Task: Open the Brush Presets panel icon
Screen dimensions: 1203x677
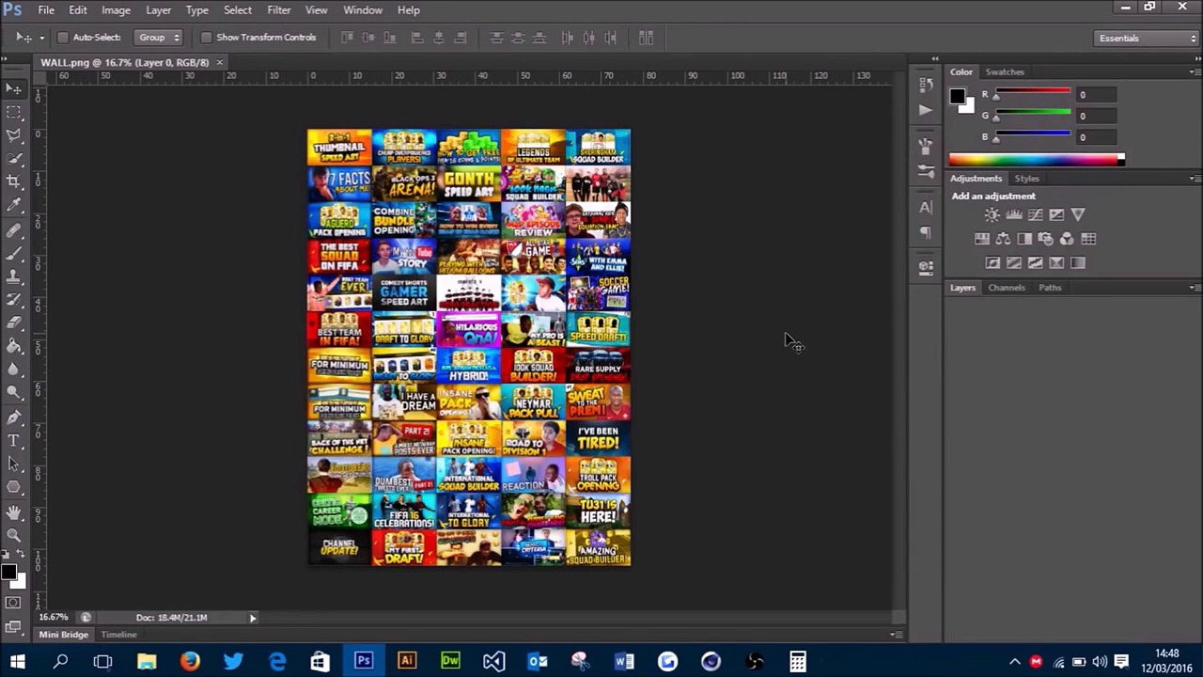Action: tap(926, 171)
